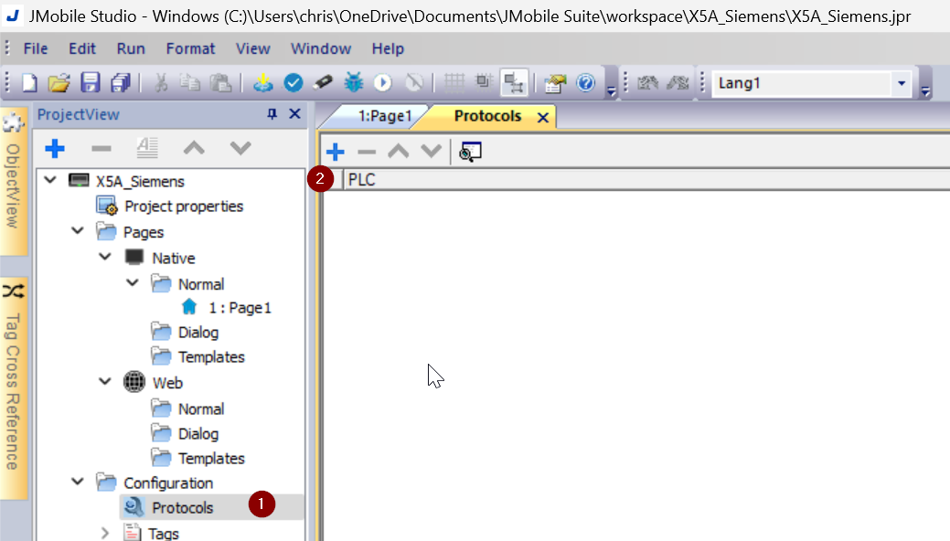Open the Edit menu
Image resolution: width=950 pixels, height=541 pixels.
pos(81,48)
